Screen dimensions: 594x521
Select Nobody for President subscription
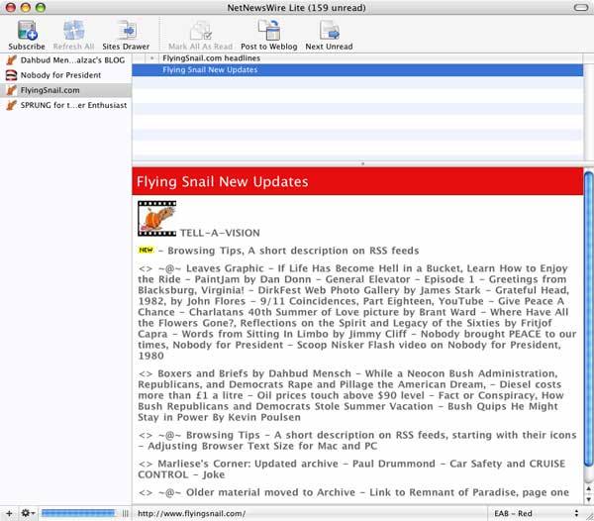[x=65, y=75]
